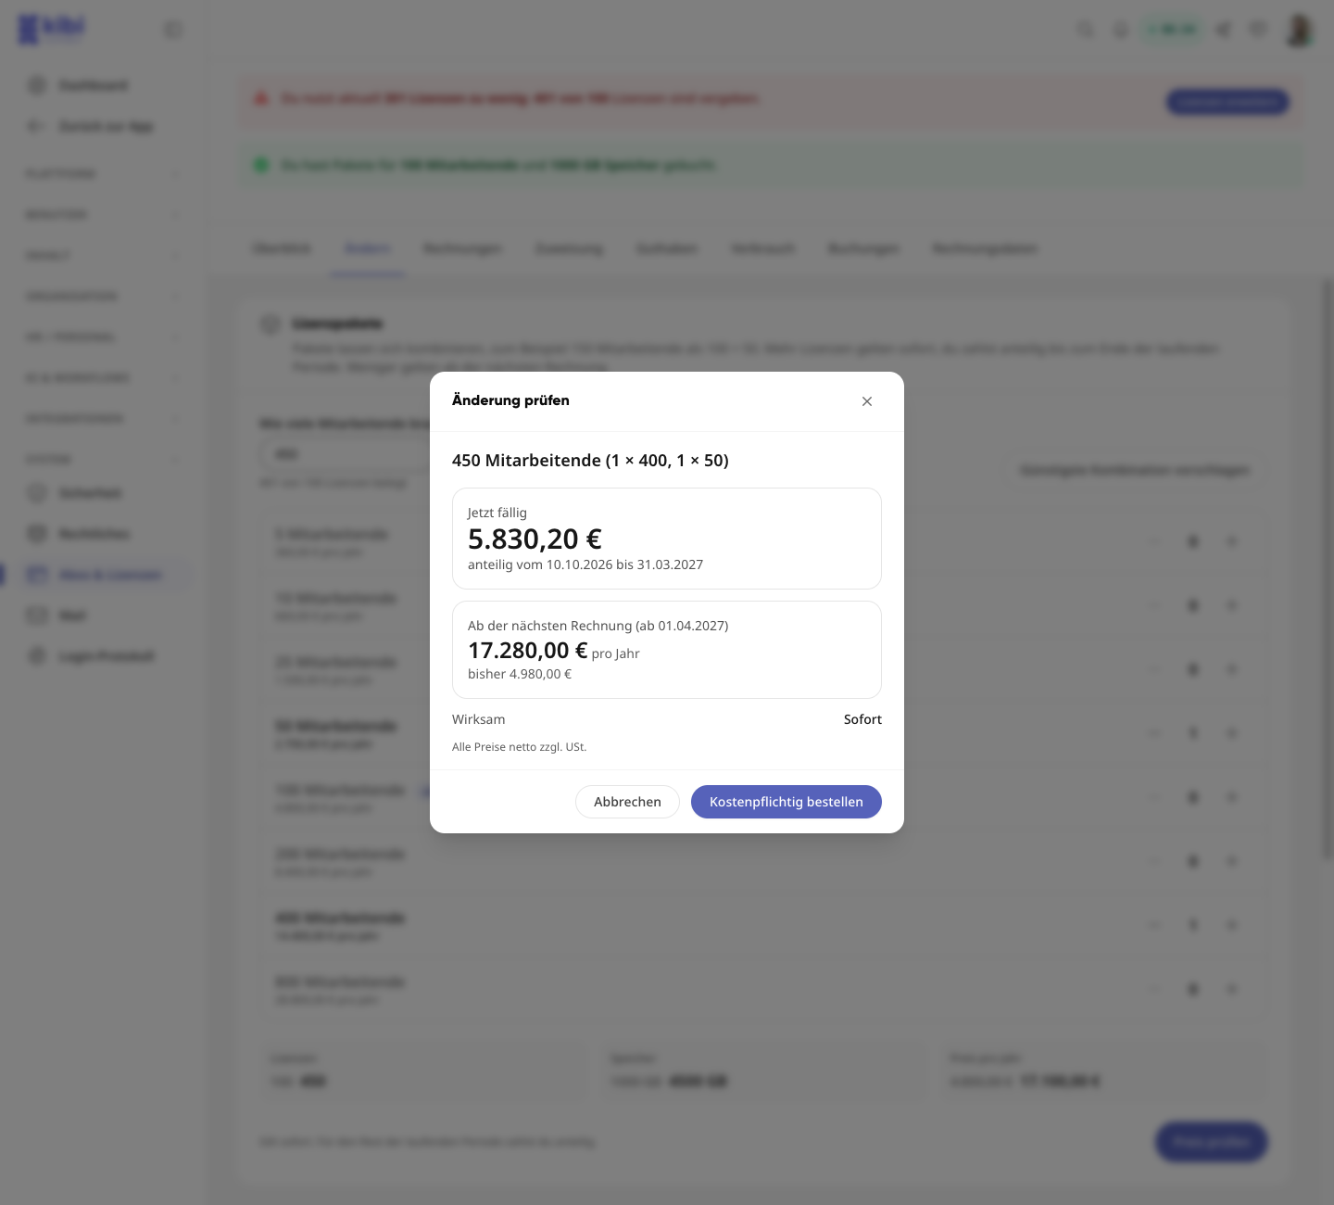Close the Änderung prüfen dialog

(x=867, y=401)
